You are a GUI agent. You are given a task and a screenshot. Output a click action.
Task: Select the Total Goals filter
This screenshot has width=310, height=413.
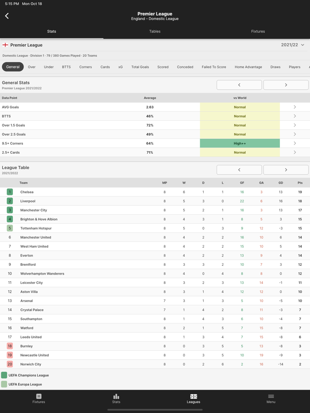coord(140,67)
